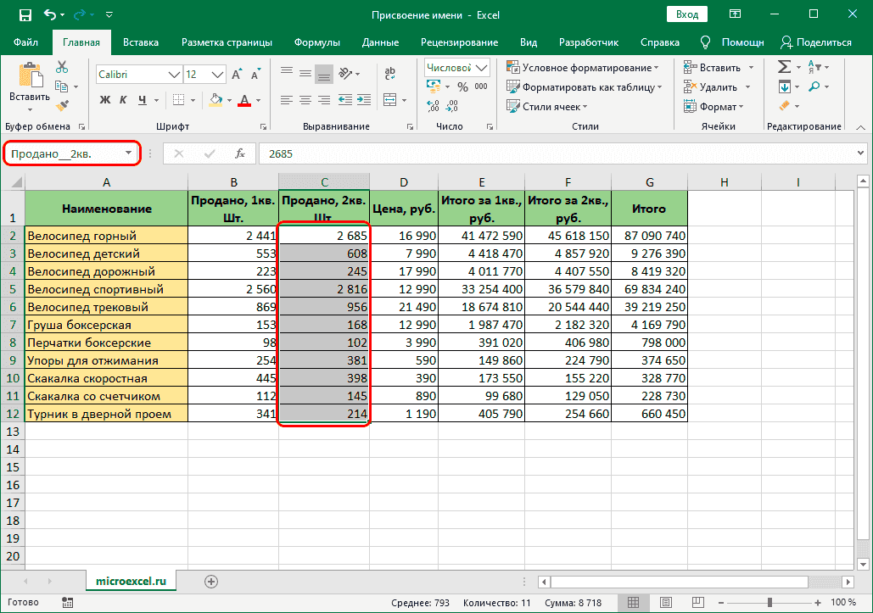Click the Format Painter brush icon
Viewport: 873px width, 613px height.
pyautogui.click(x=62, y=105)
